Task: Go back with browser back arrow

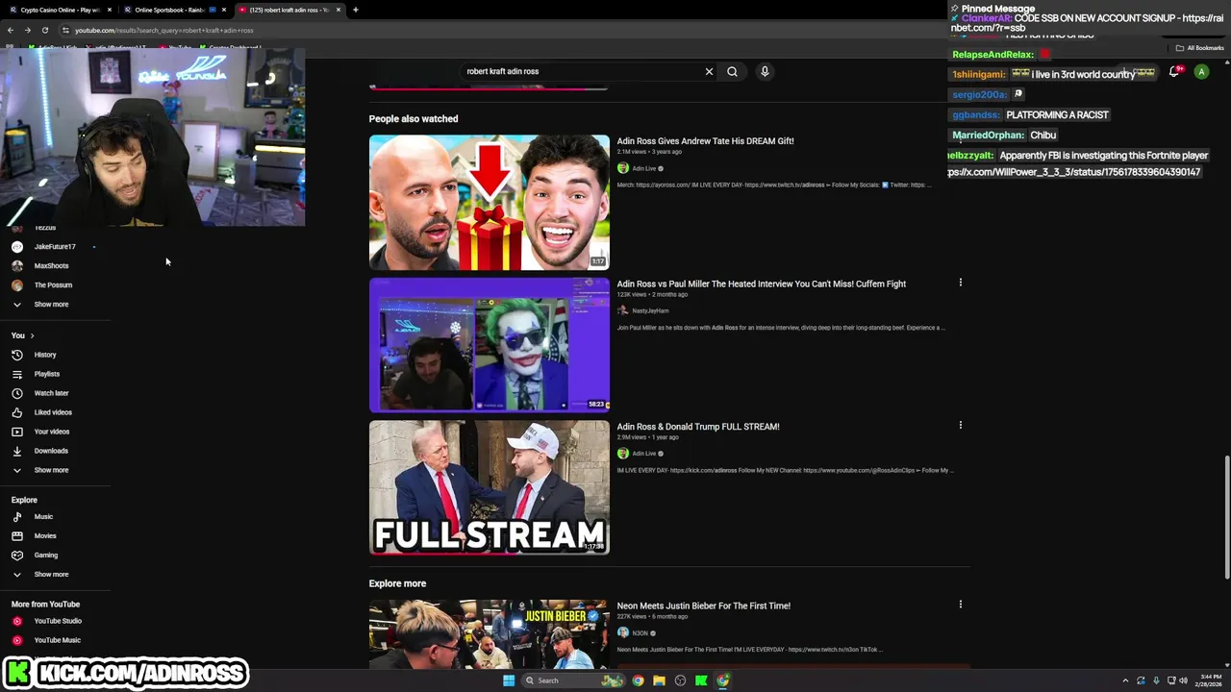Action: 11,30
